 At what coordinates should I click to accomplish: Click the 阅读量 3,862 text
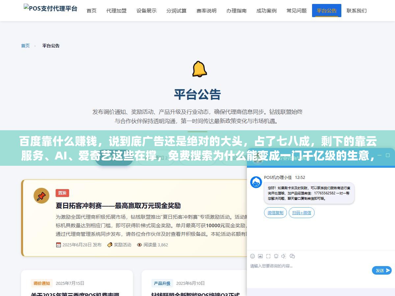[x=156, y=245]
